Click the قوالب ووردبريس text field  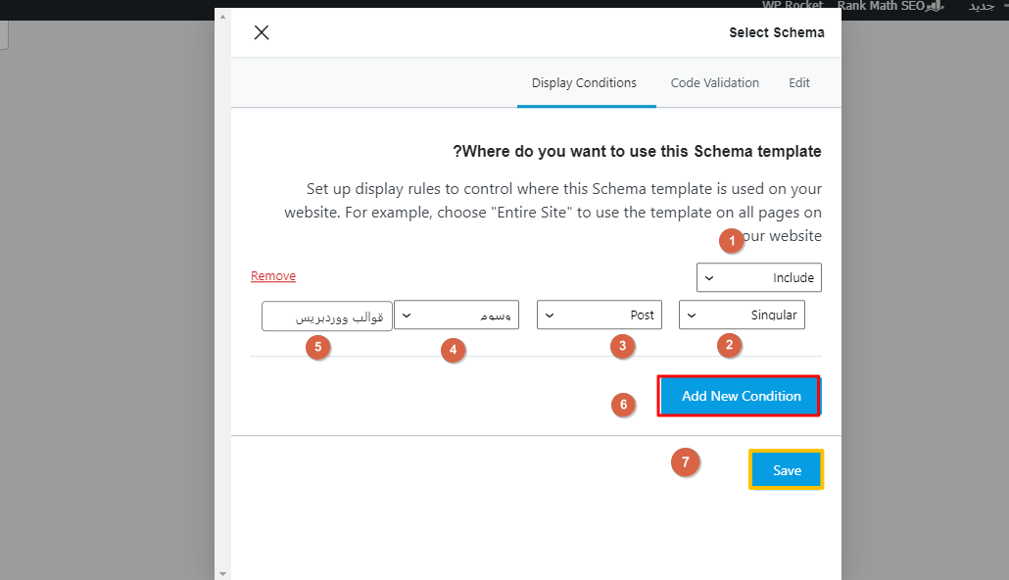pos(327,315)
